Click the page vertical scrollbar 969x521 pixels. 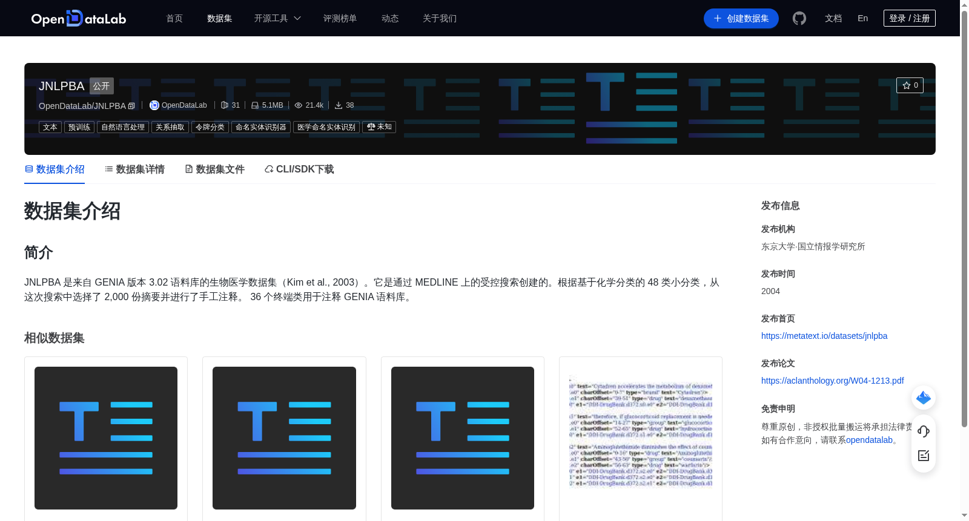[x=964, y=218]
